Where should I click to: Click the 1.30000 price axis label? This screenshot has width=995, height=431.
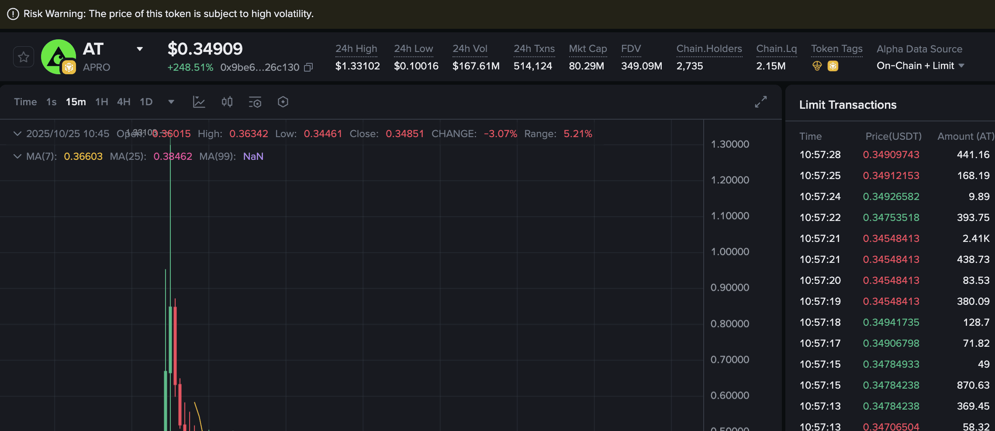(x=730, y=144)
